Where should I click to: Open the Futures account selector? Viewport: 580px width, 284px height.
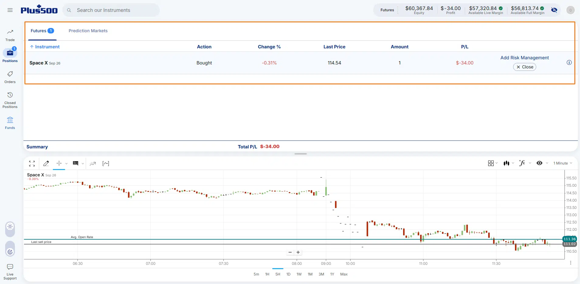[x=387, y=10]
